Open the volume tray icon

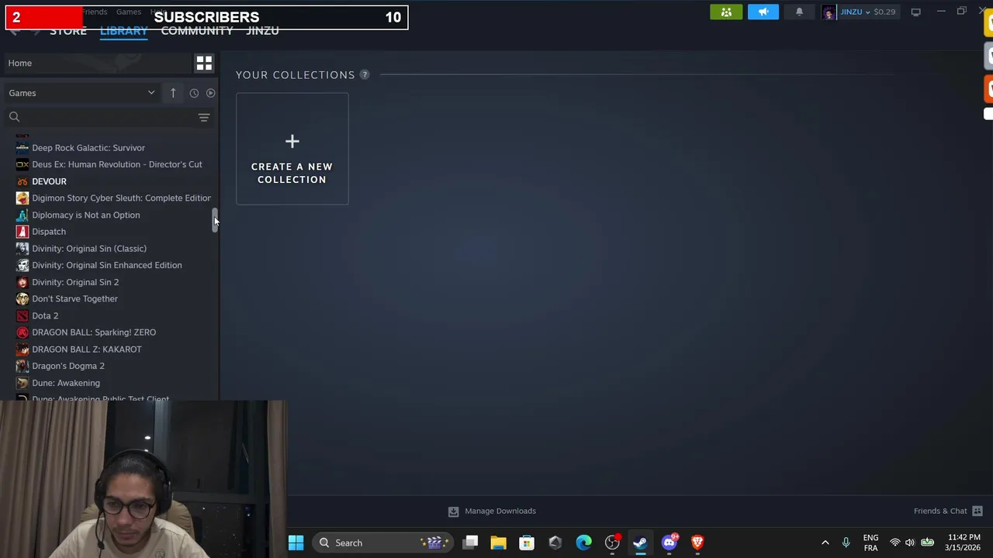click(x=909, y=542)
